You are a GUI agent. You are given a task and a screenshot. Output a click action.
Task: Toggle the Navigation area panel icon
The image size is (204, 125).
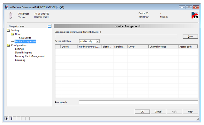click(x=49, y=26)
